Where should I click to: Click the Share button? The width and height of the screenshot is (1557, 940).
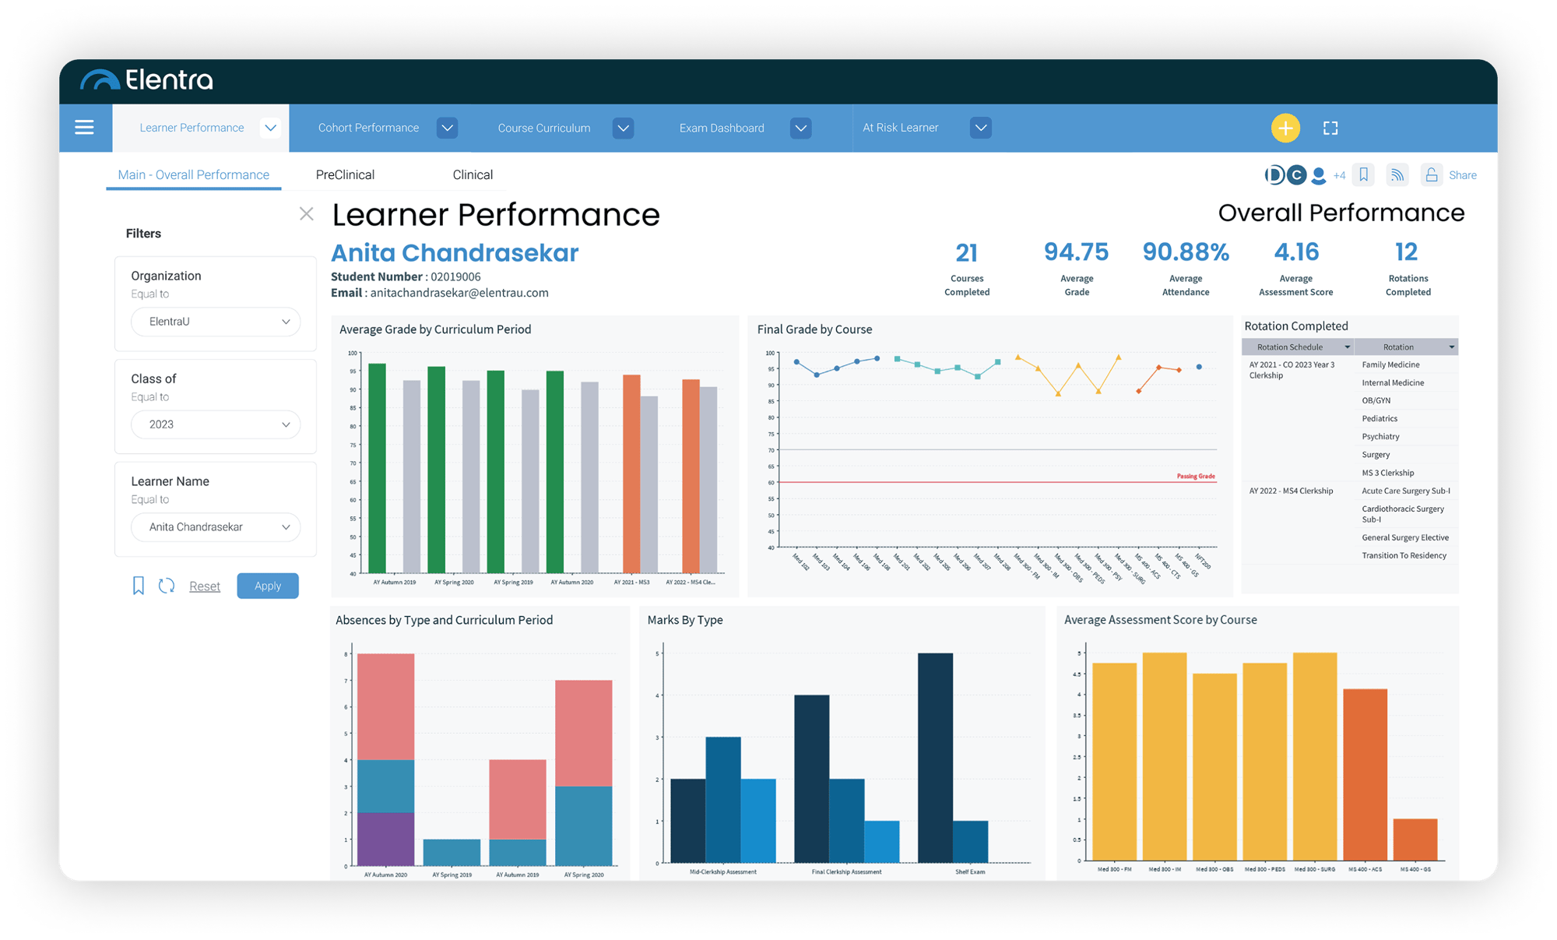[1463, 176]
